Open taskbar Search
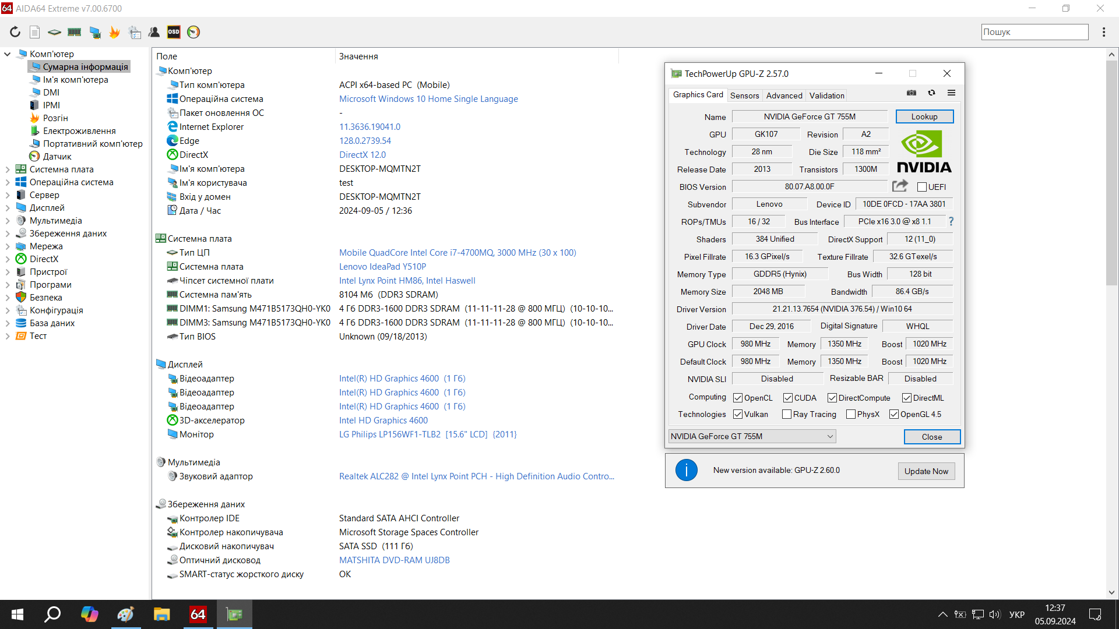This screenshot has width=1119, height=629. point(52,614)
